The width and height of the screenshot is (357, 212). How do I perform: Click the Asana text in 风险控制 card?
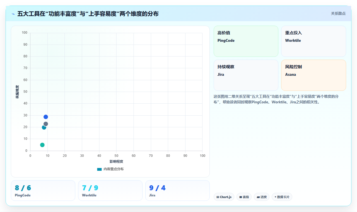pos(291,75)
